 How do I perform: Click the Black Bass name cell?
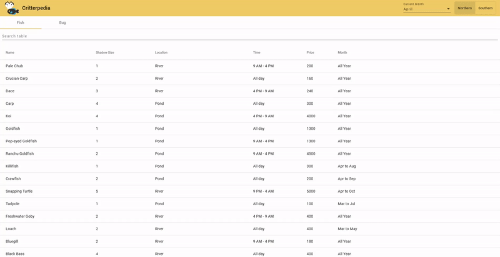[15, 254]
